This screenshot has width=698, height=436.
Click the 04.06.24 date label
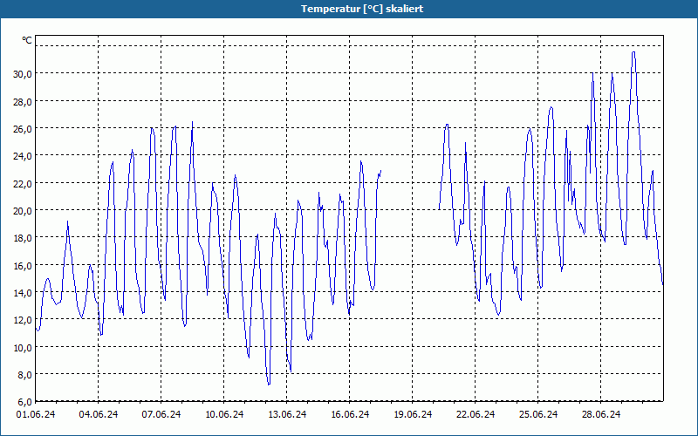99,415
